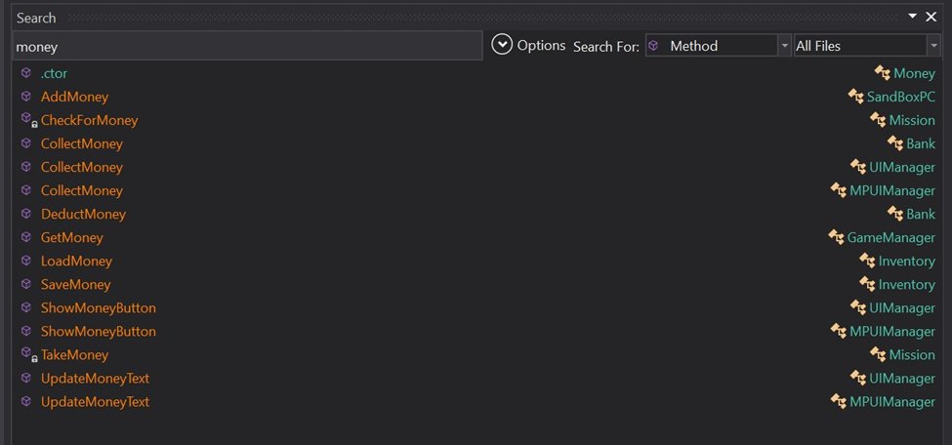Open Search panel window position menu arrow
The height and width of the screenshot is (445, 952).
point(913,17)
